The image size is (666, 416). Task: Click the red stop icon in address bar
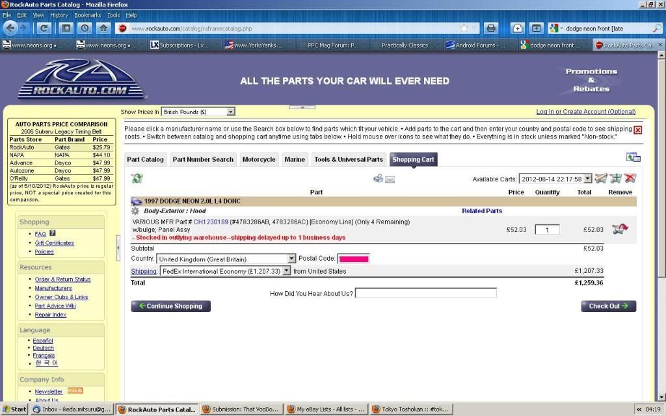pyautogui.click(x=123, y=29)
